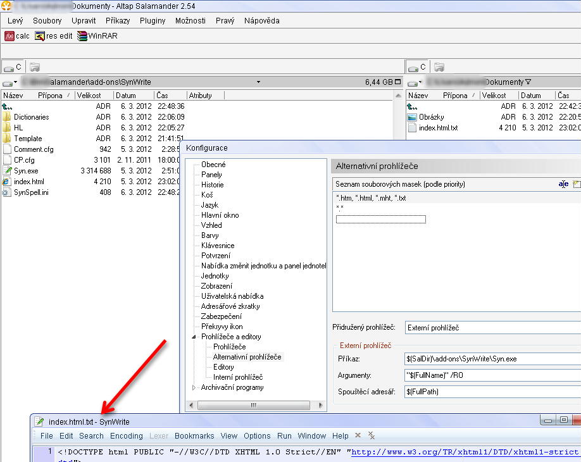Click the config tree horizontal scrollbar
This screenshot has height=462, width=581.
253,405
